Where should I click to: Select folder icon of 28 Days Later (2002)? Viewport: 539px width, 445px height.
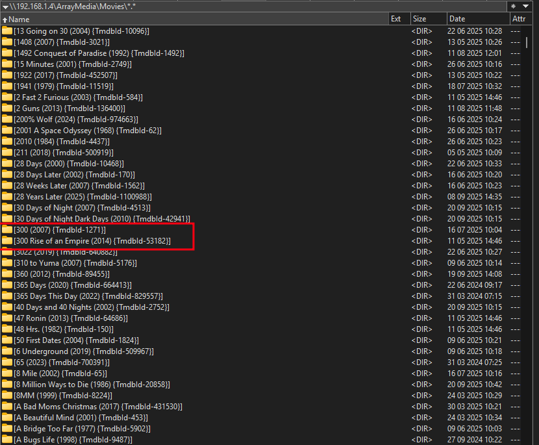click(x=7, y=174)
